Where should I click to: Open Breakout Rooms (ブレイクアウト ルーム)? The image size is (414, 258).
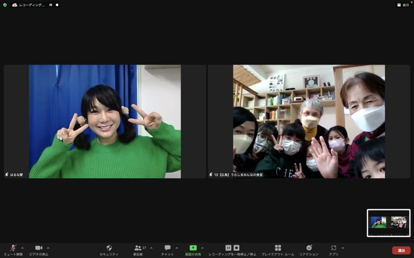pyautogui.click(x=278, y=248)
